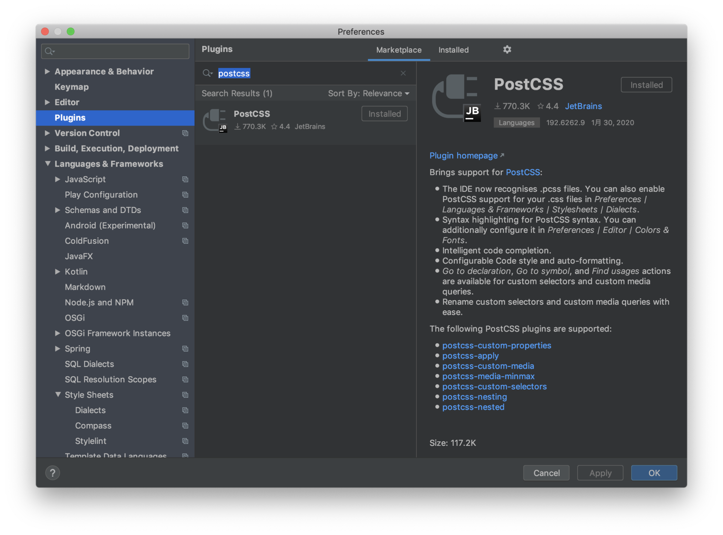
Task: Click the settings gear icon
Action: pyautogui.click(x=507, y=49)
